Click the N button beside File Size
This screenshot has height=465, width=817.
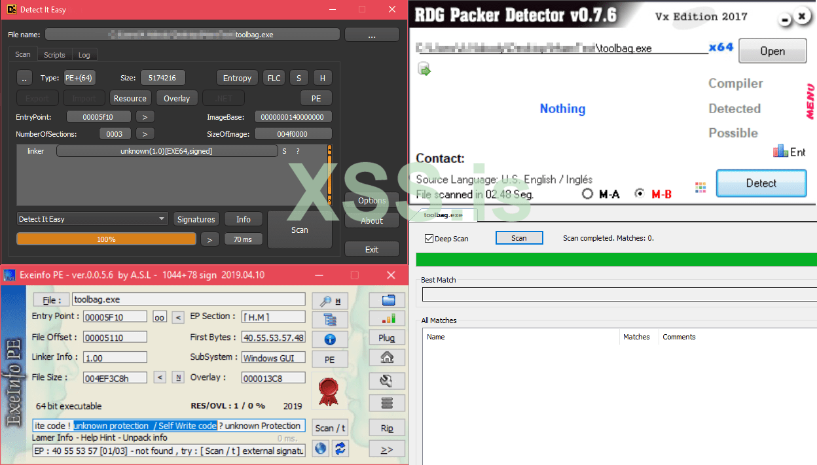pyautogui.click(x=178, y=377)
